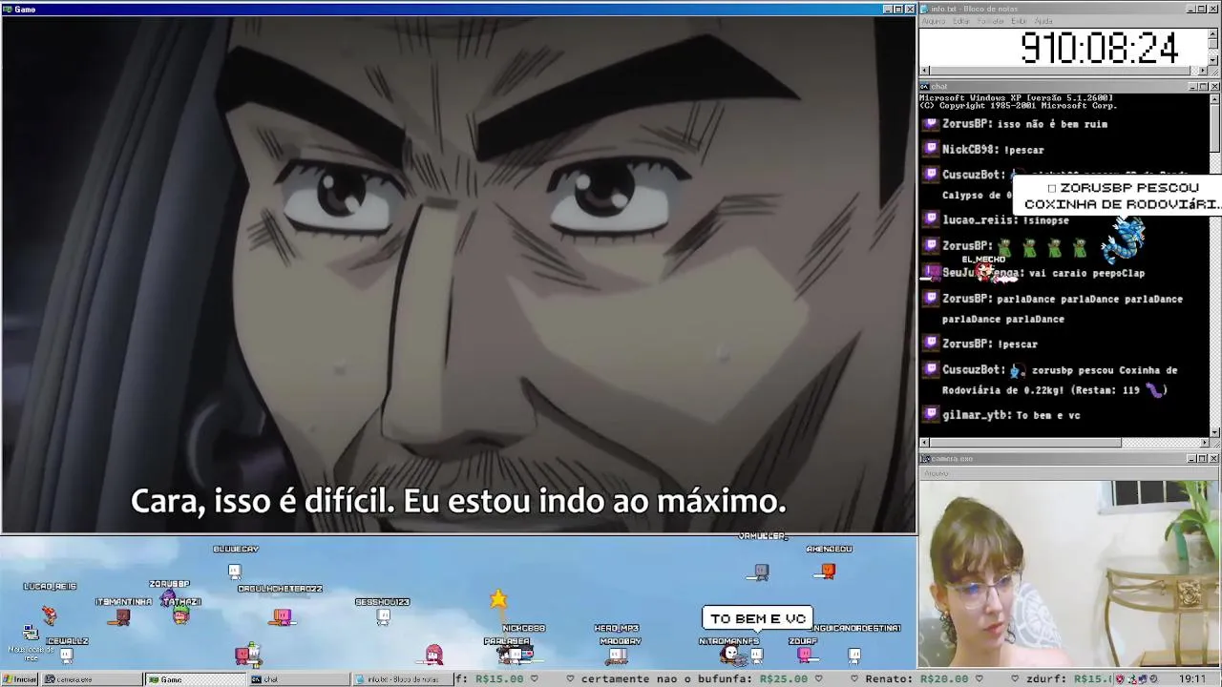The width and height of the screenshot is (1222, 687).
Task: Click the 'TO BEM E VC' speech bubble
Action: (x=758, y=618)
